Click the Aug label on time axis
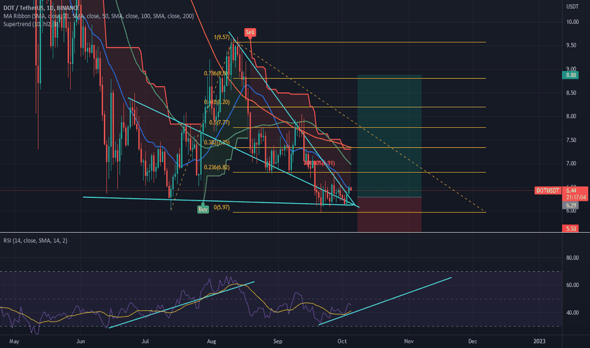This screenshot has width=590, height=348. coord(211,341)
